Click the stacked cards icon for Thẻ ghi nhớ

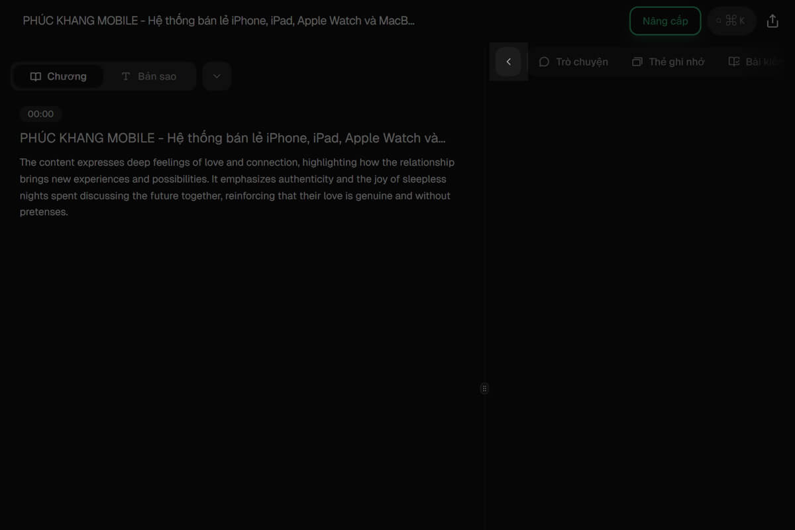pos(637,62)
